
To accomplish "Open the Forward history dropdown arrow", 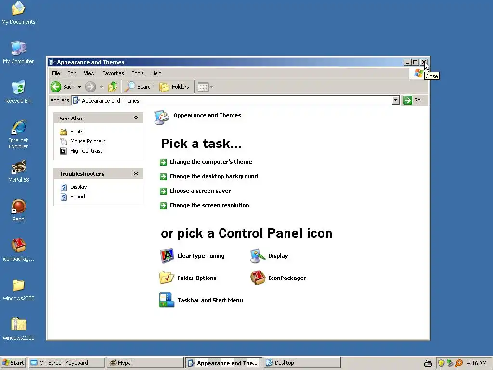I will tap(101, 87).
